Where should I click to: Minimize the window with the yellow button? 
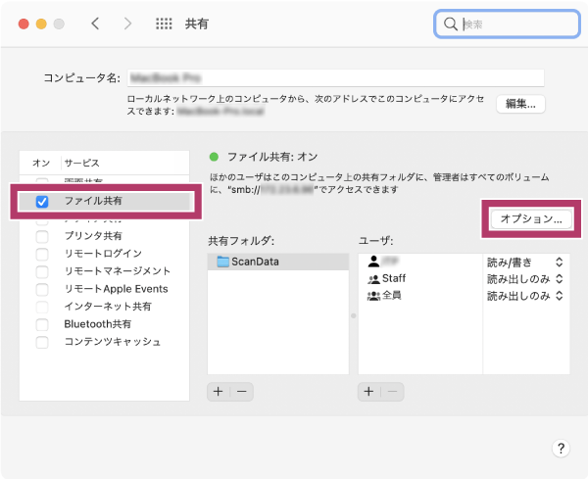41,24
